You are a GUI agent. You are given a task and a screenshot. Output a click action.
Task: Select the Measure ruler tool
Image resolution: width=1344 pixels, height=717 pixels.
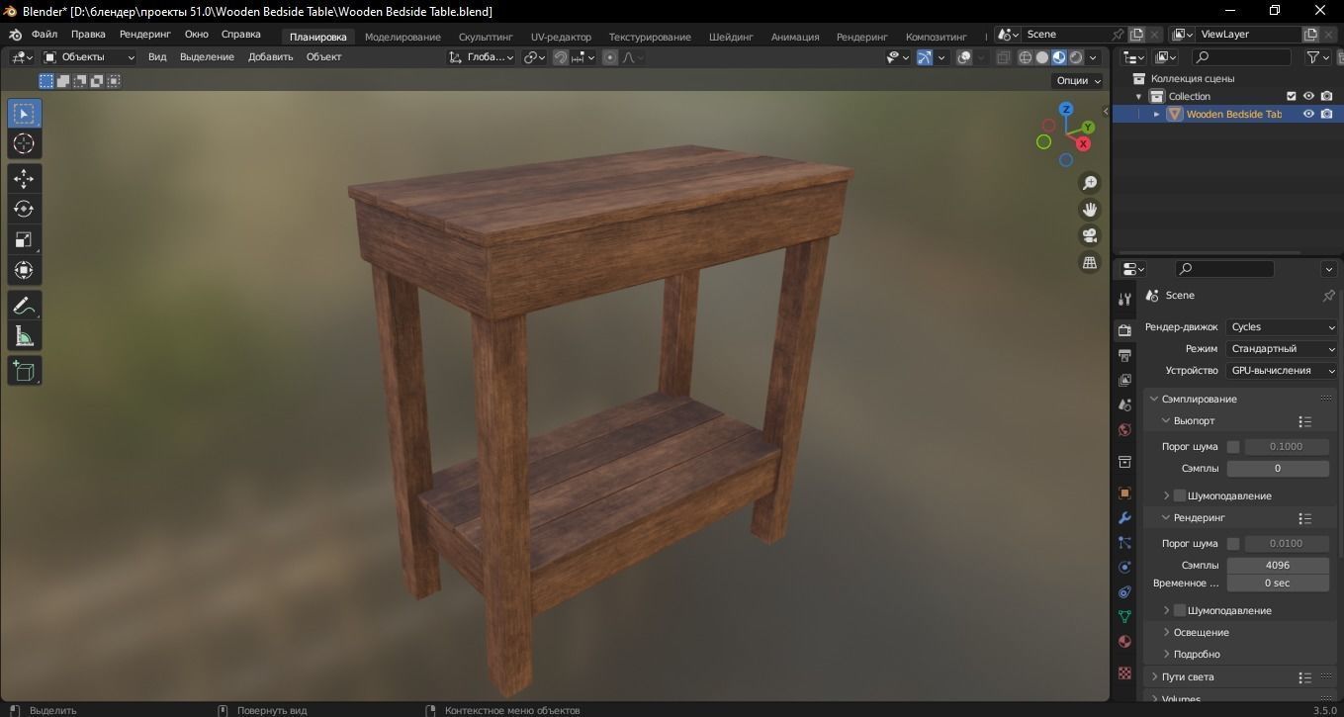(x=24, y=336)
